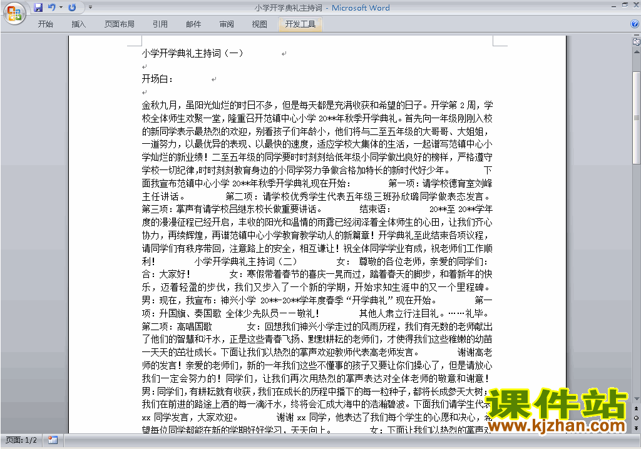641x449 pixels.
Task: Switch to the 审阅 tab
Action: tap(227, 24)
